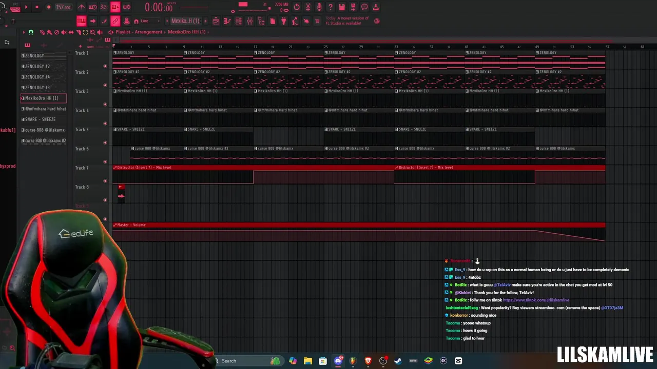Viewport: 657px width, 369px height.
Task: Select the playlist Draw pencil tool
Action: [42, 32]
